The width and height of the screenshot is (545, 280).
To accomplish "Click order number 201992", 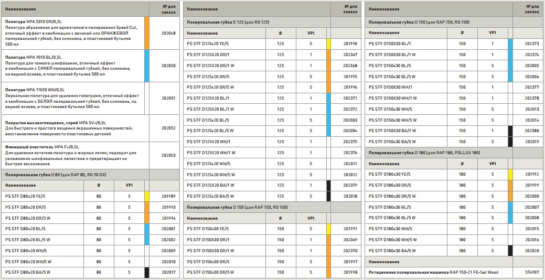I will coord(532,175).
